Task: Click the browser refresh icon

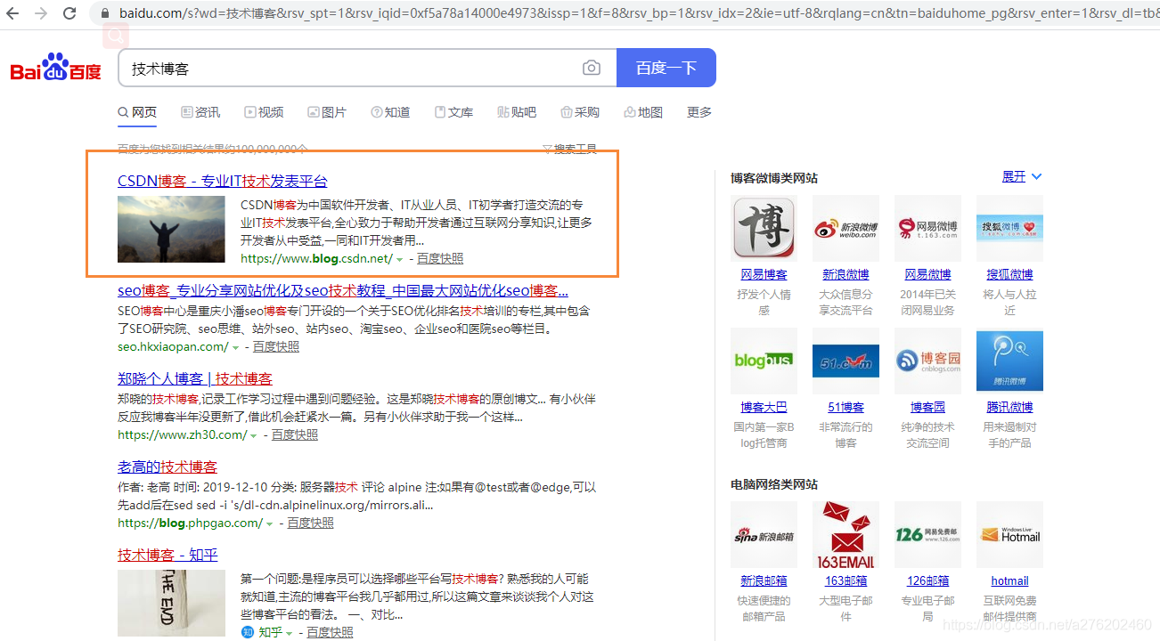Action: point(69,13)
